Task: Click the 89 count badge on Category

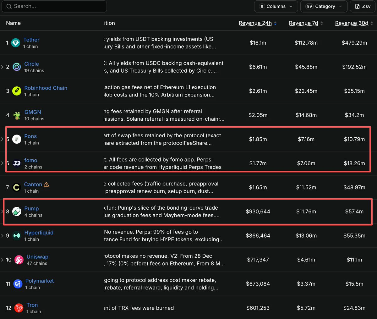Action: coord(309,6)
